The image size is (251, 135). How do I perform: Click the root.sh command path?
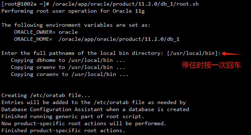pos(125,4)
